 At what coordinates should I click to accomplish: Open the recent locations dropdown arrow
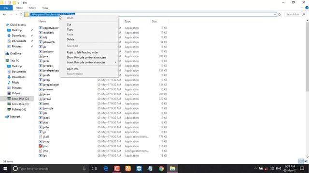(x=16, y=14)
